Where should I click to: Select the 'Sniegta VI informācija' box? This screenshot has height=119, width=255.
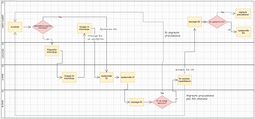pyautogui.click(x=84, y=28)
